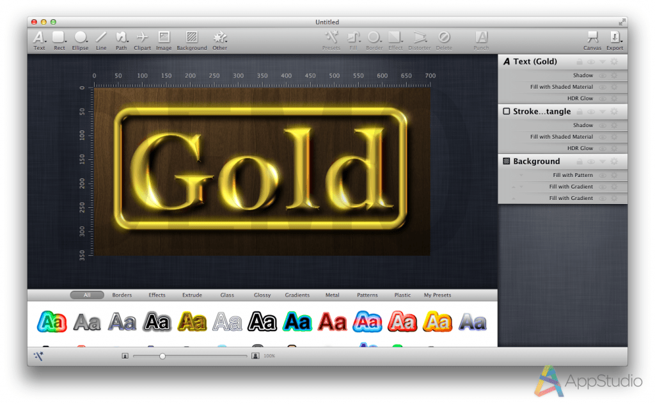Viewport: 655px width, 404px height.
Task: Click the Effect toolbar icon
Action: pyautogui.click(x=395, y=41)
